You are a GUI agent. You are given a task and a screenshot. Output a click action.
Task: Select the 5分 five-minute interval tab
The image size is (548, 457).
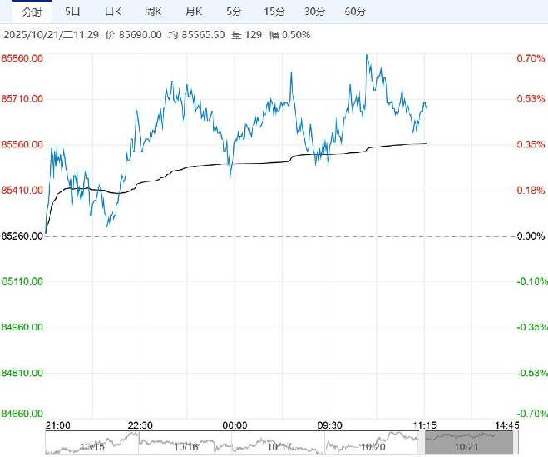(234, 12)
